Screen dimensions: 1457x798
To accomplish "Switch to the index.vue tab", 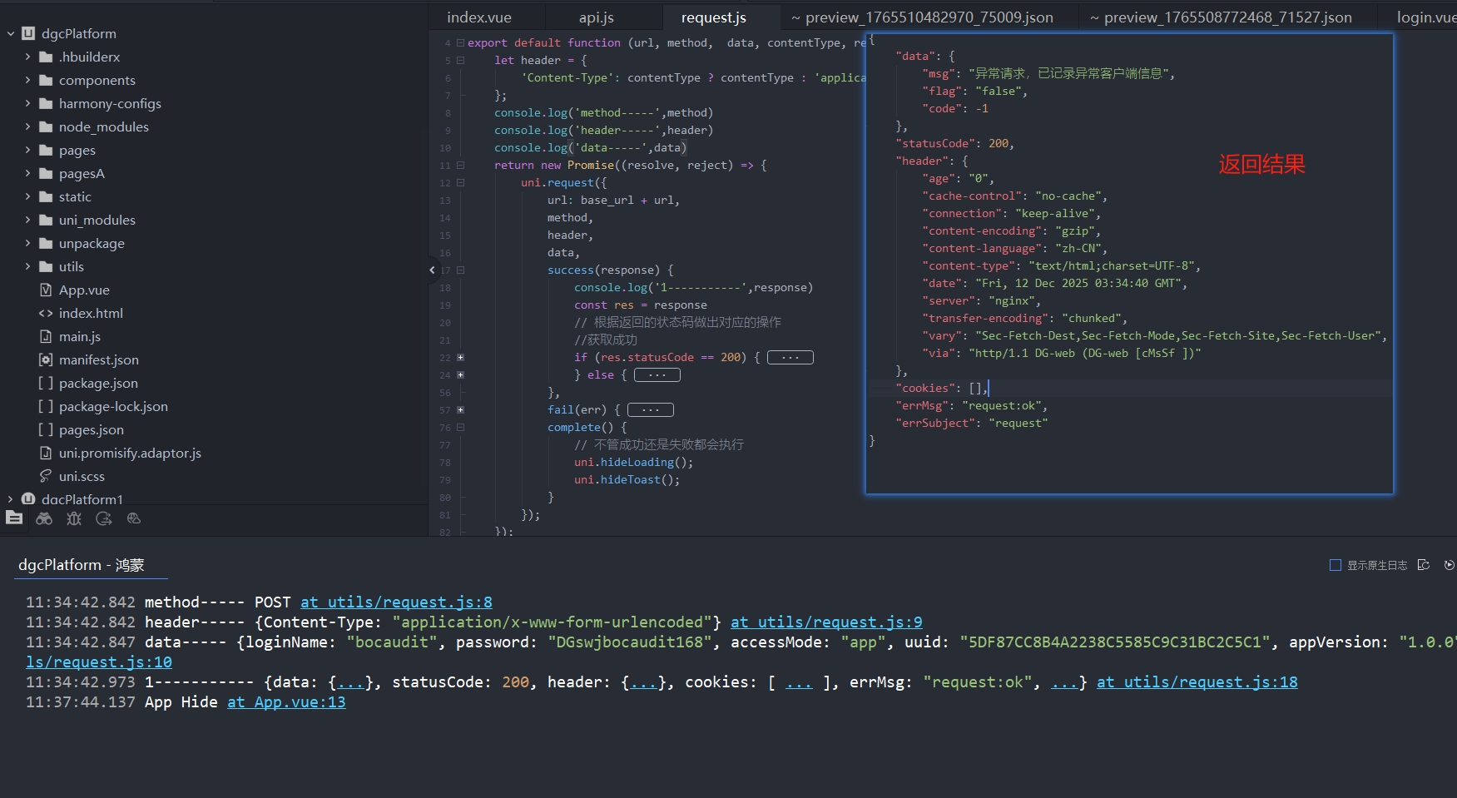I will 478,17.
